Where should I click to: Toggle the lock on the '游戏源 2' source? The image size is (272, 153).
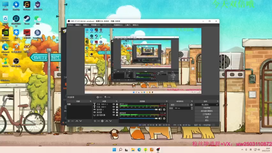pyautogui.click(x=117, y=109)
